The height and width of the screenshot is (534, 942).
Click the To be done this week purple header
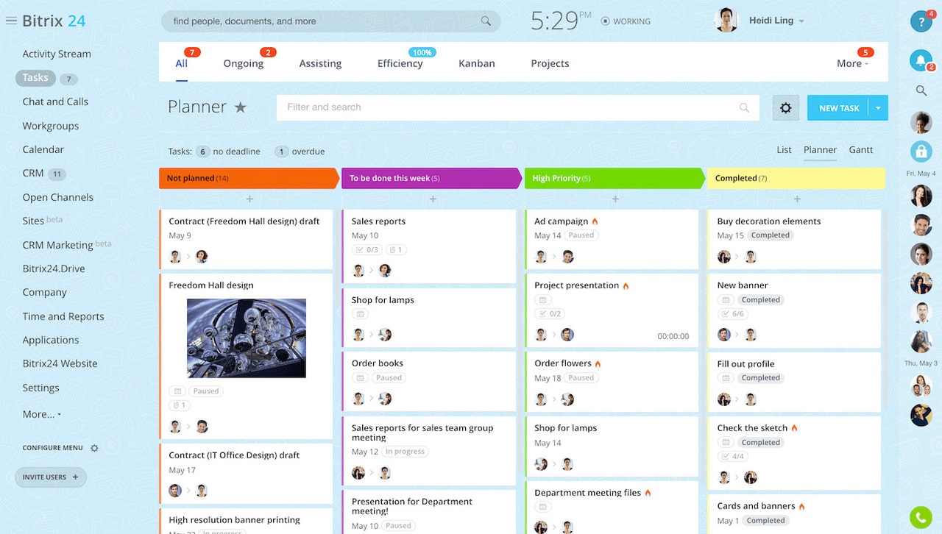point(431,178)
